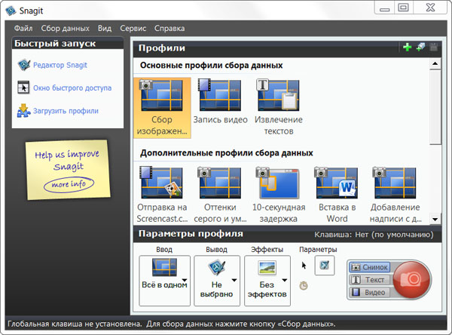Toggle preview in editor option
The height and width of the screenshot is (335, 452).
coord(325,265)
